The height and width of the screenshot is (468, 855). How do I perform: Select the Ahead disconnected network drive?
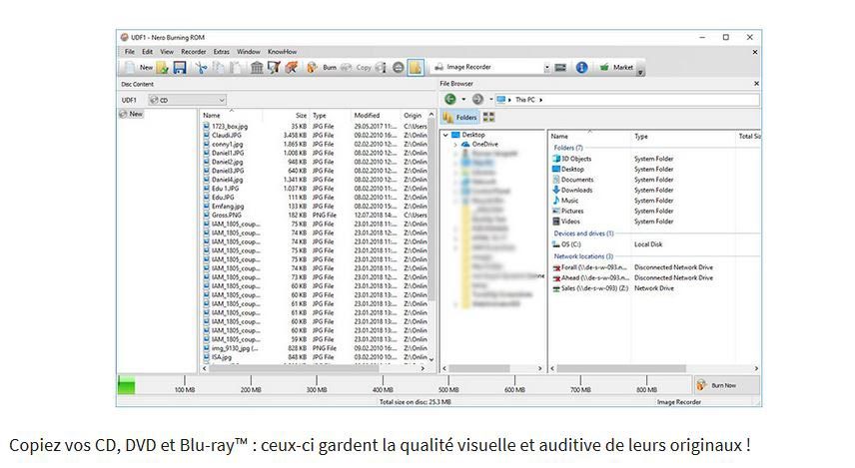[x=591, y=277]
